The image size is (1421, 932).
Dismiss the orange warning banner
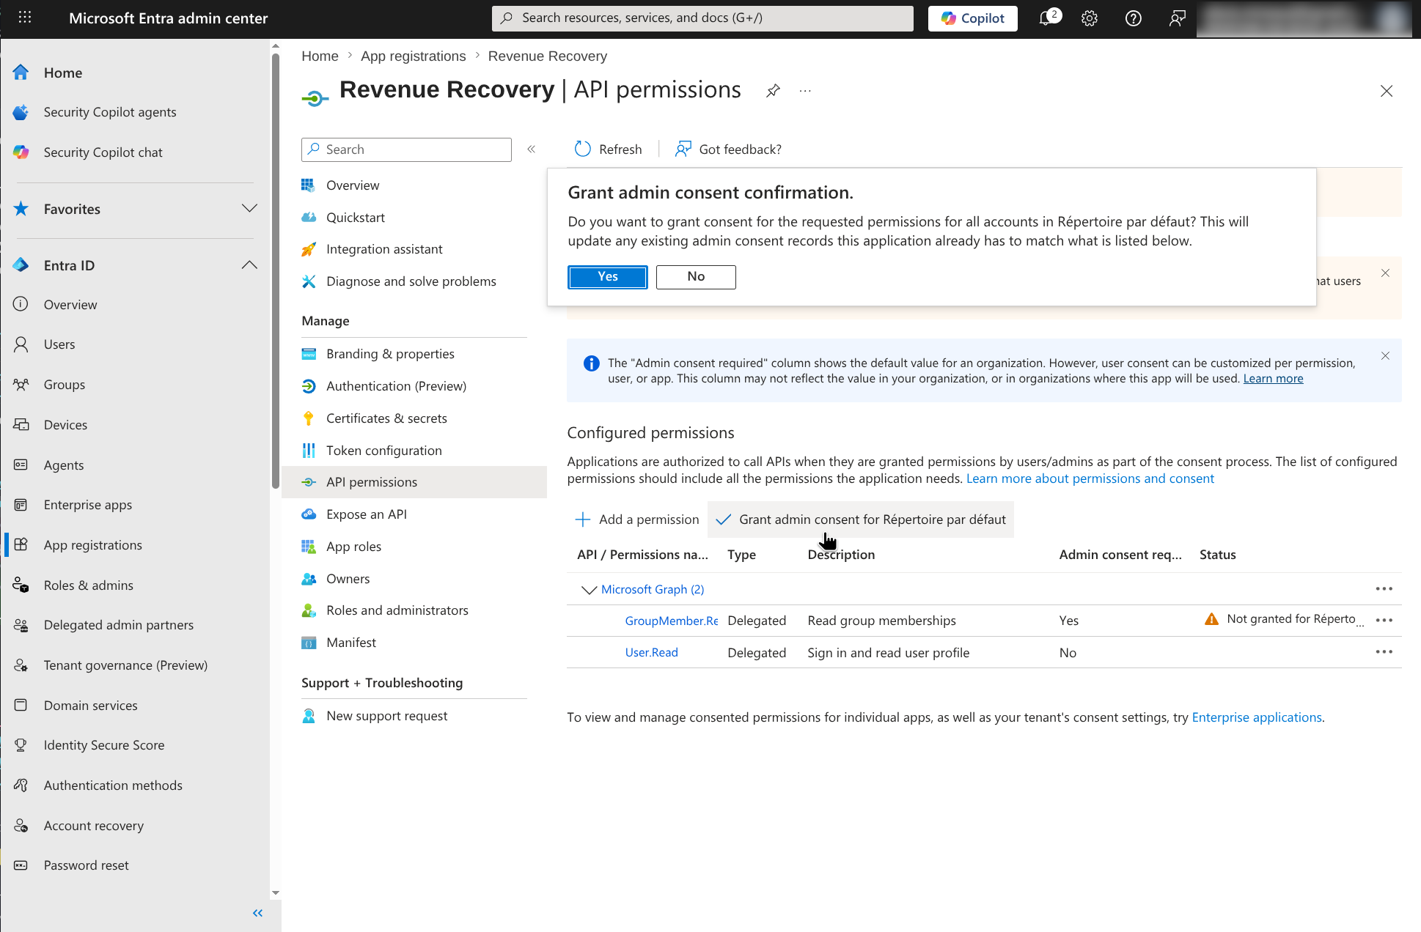click(1385, 273)
